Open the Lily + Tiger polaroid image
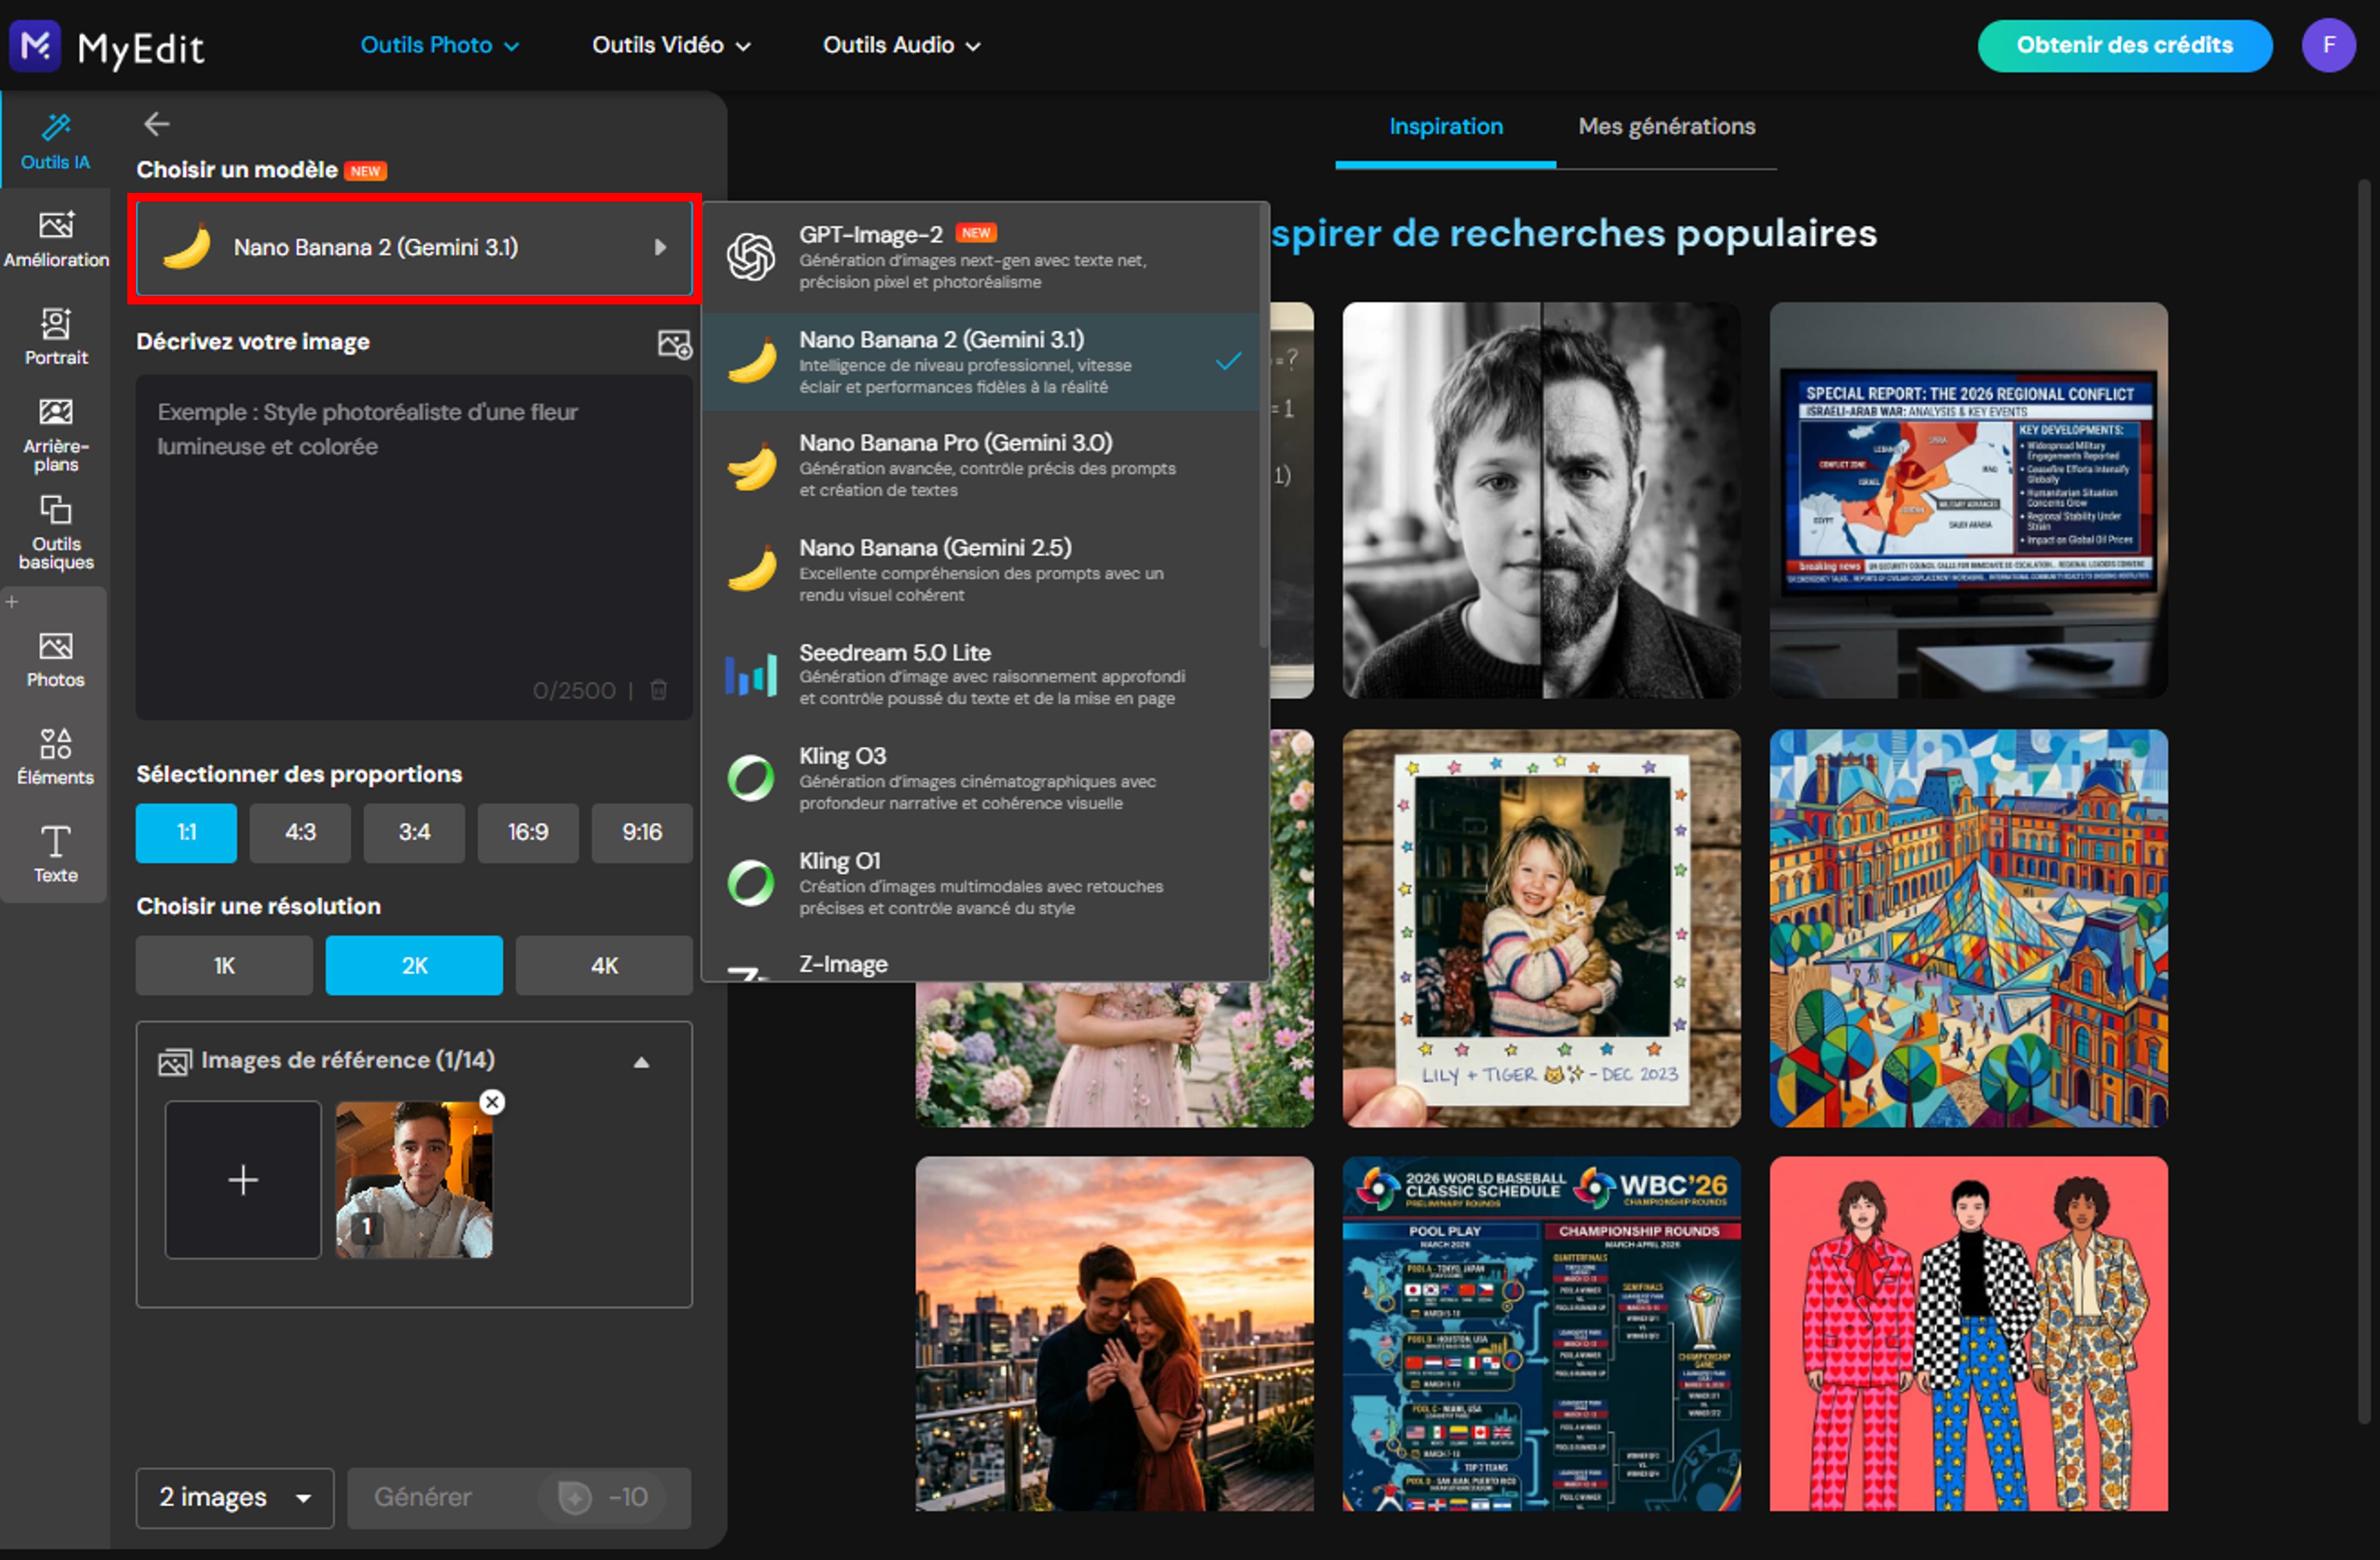Screen dimensions: 2380x1560 1541,928
